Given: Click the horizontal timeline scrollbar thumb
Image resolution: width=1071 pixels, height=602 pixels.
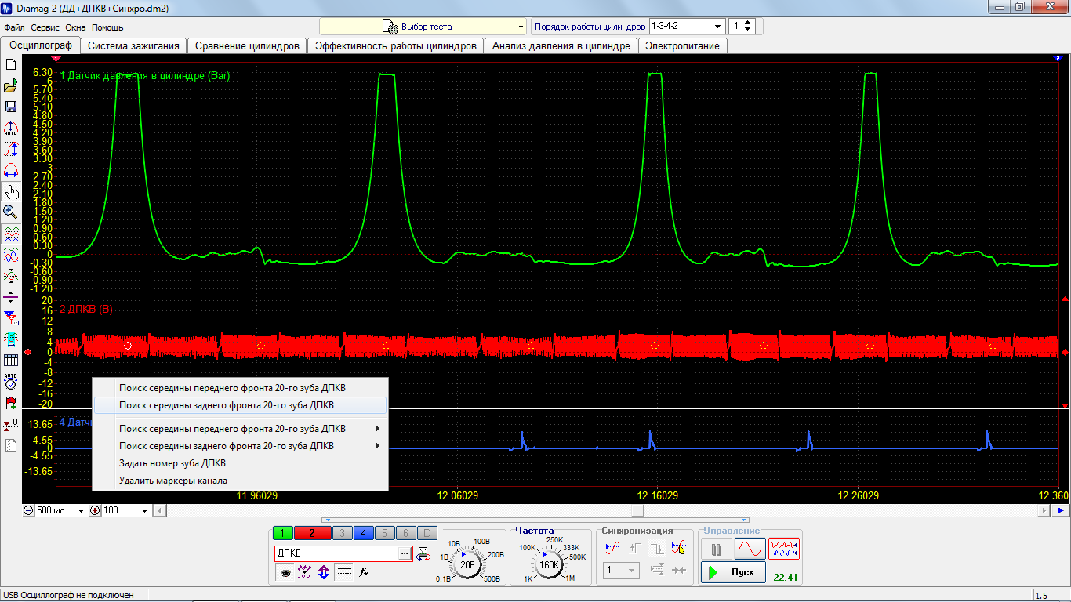Looking at the screenshot, I should 638,510.
